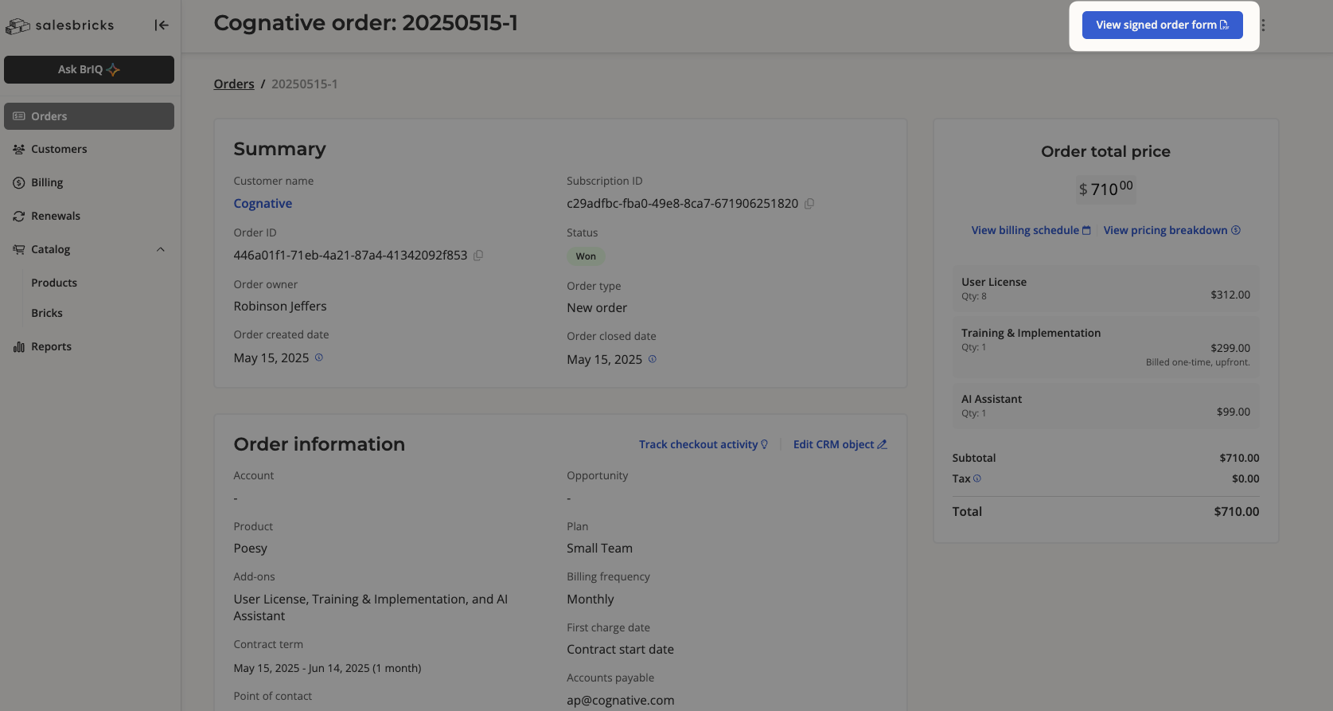This screenshot has width=1333, height=711.
Task: Open the Cognative customer link
Action: pos(263,204)
